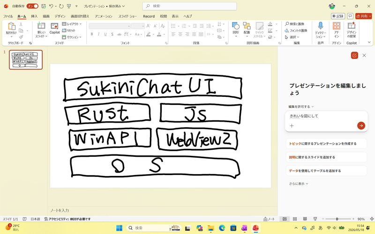Image resolution: width=375 pixels, height=234 pixels.
Task: Insert a new slide with 新しいスライド icon
Action: tap(41, 26)
